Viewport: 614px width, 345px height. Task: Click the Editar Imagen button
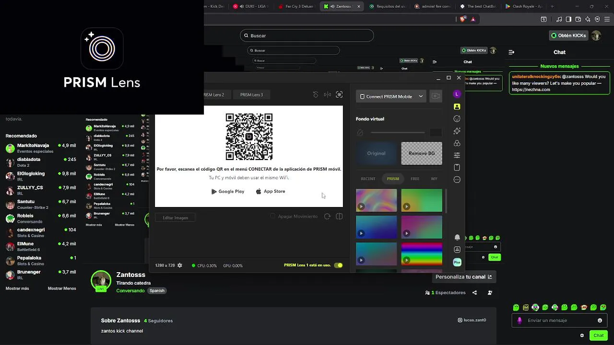point(175,218)
